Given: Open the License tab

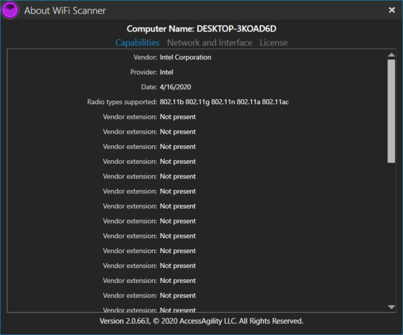Looking at the screenshot, I should (x=273, y=43).
